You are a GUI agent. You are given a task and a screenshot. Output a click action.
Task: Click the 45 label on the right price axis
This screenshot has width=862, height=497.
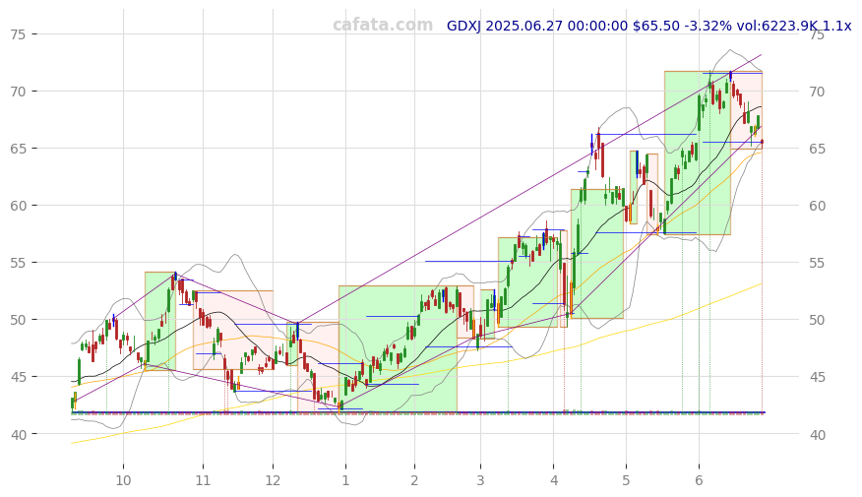(x=818, y=377)
